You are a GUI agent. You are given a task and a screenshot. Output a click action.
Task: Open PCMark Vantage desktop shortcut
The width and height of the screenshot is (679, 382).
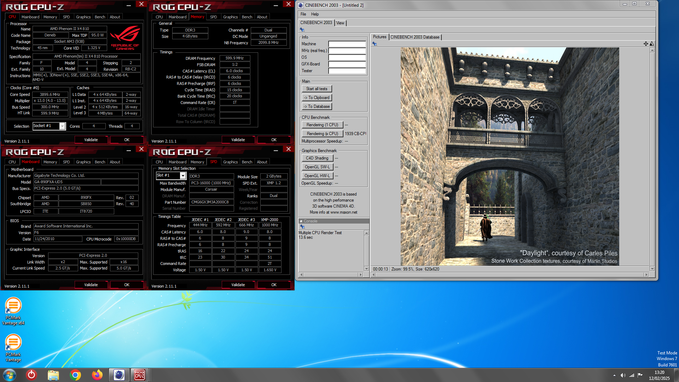[13, 348]
